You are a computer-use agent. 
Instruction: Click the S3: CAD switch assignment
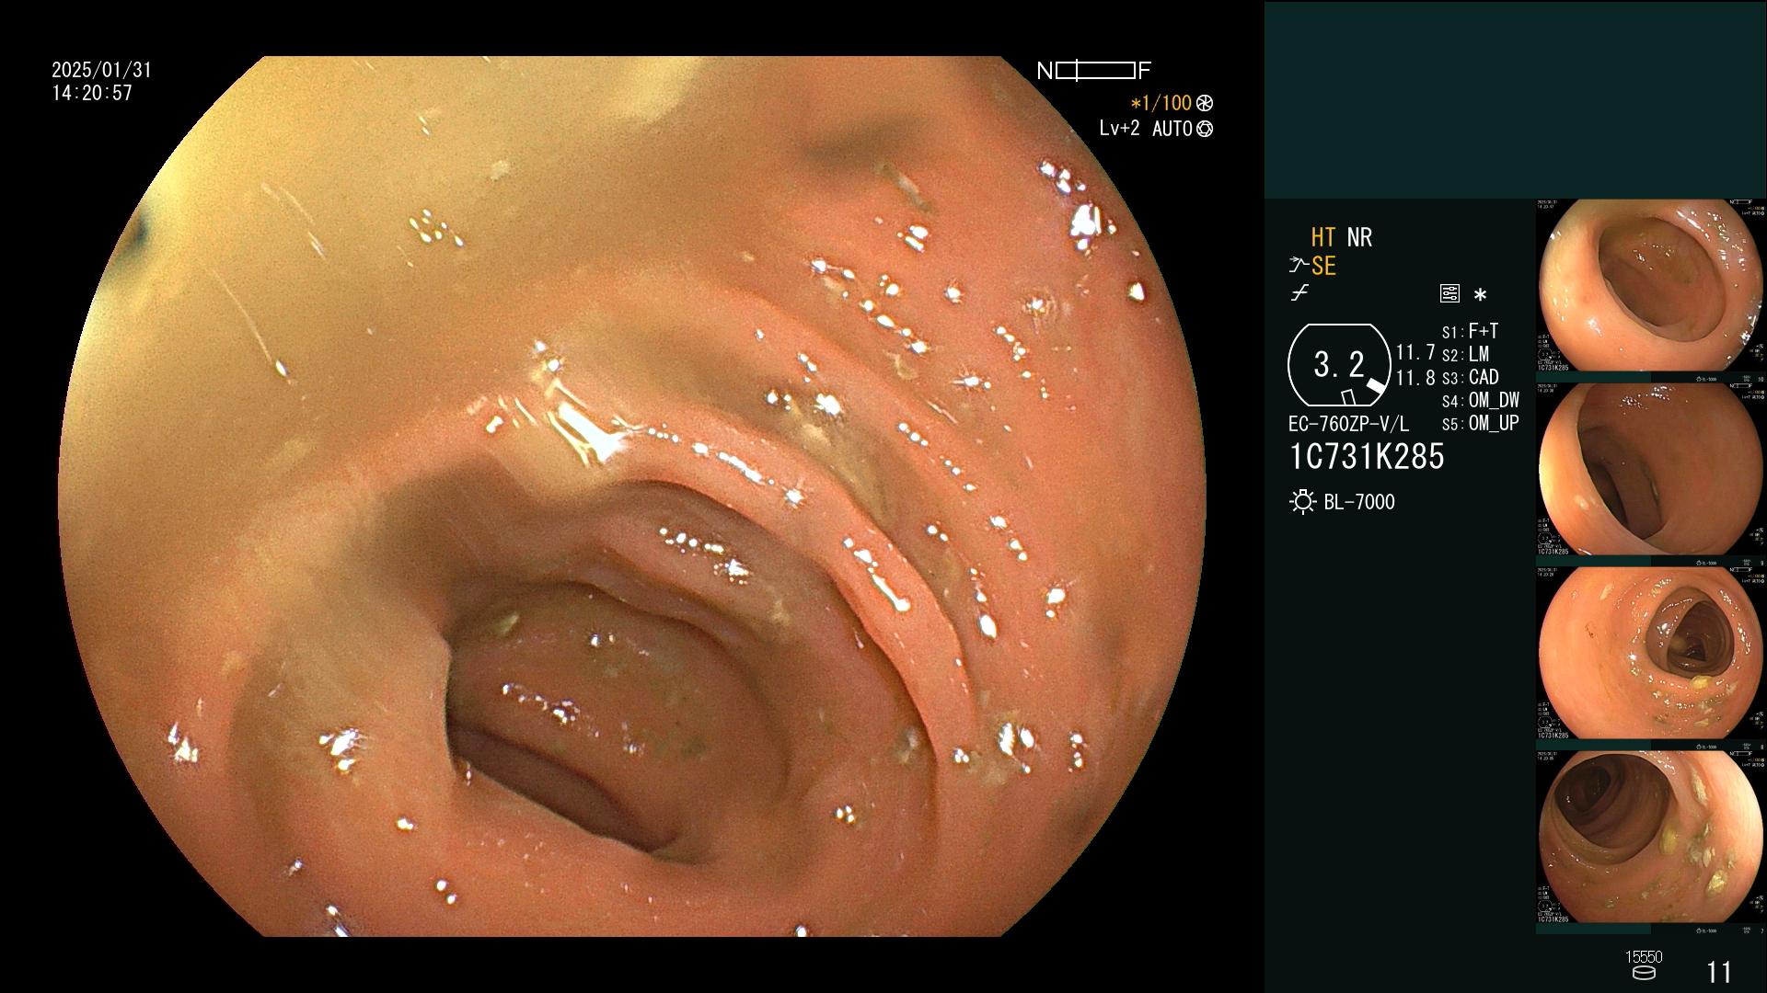click(x=1470, y=378)
